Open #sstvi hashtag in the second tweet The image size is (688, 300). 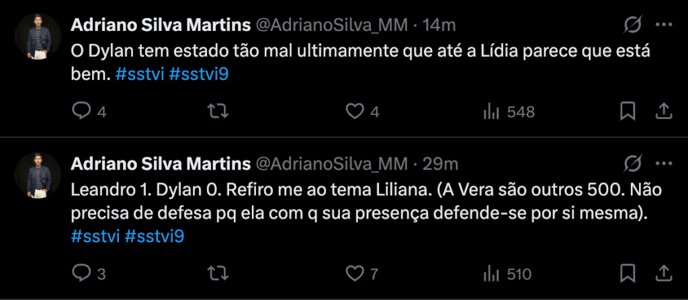[95, 237]
